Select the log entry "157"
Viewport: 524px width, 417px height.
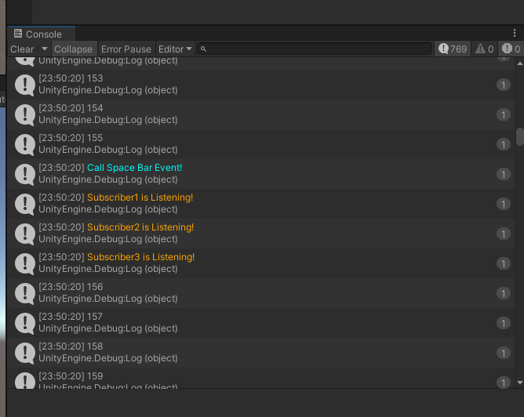click(x=260, y=323)
